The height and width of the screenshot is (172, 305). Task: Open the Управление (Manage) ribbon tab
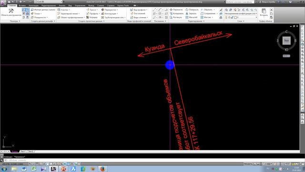pos(80,5)
